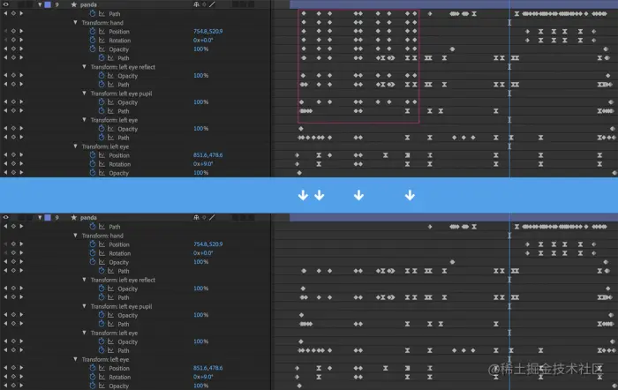618x390 pixels.
Task: Select the Transform: hand label, upper timeline
Action: (102, 23)
